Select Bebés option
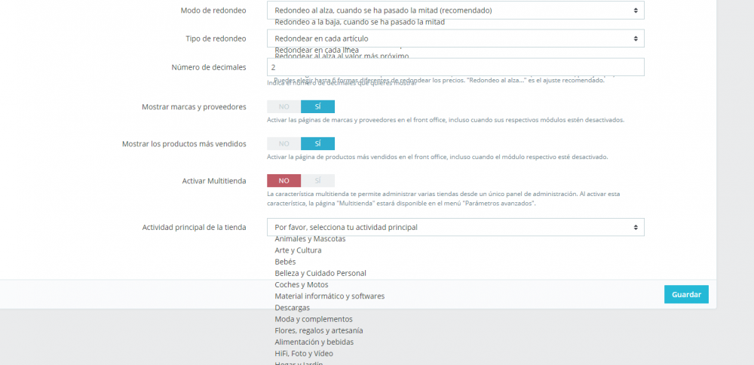754x365 pixels. pos(285,262)
